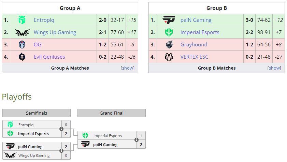Select Imperial Esports in the Grand Final bracket

107,136
